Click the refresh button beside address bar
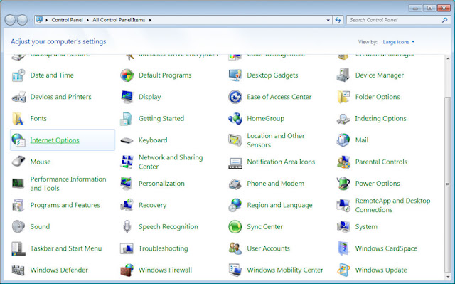The image size is (455, 284). 338,20
